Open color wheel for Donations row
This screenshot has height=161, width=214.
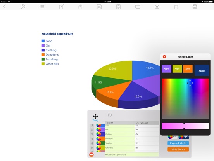click(x=99, y=138)
